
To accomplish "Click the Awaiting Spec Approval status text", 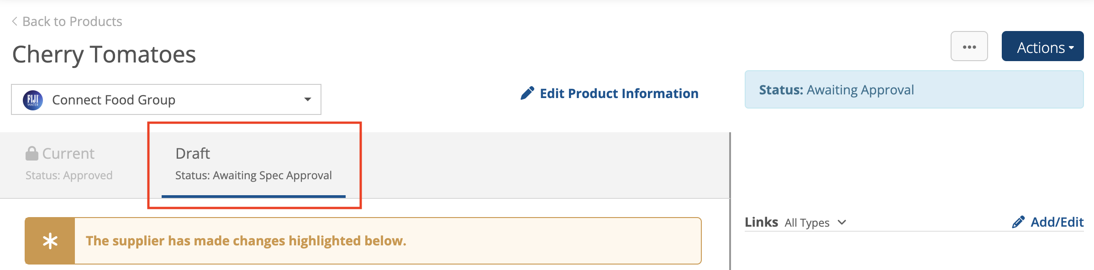I will [253, 176].
